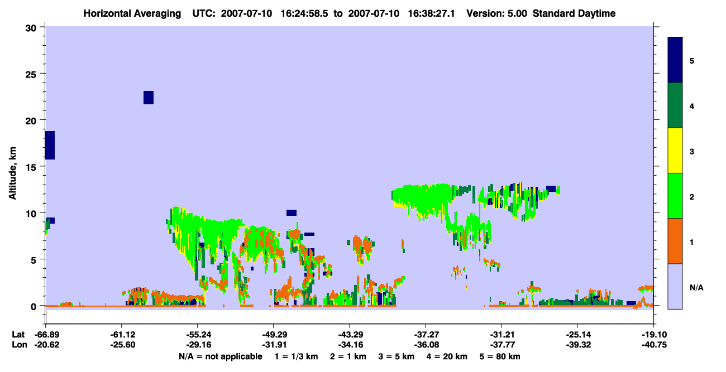Click the lavender N/A colorbar segment
Image resolution: width=726 pixels, height=372 pixels.
[x=675, y=286]
